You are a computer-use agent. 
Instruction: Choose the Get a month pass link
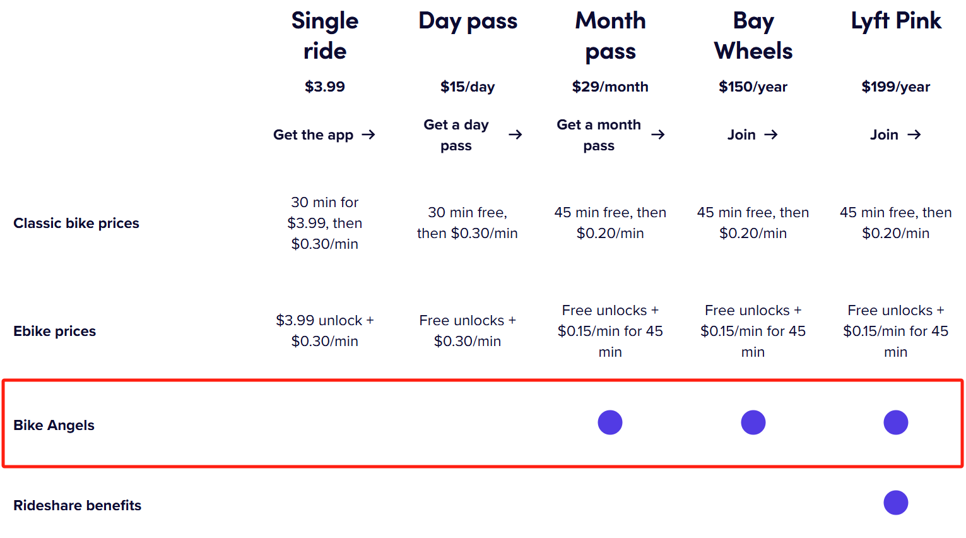tap(599, 134)
